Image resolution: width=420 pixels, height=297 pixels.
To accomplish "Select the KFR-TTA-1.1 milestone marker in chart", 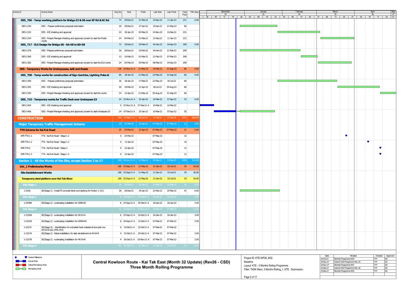I will pyautogui.click(x=346, y=136).
